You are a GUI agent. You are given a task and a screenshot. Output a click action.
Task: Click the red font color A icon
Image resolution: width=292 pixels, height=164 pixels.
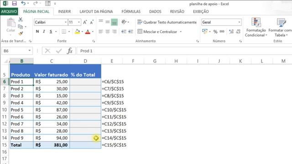click(88, 31)
